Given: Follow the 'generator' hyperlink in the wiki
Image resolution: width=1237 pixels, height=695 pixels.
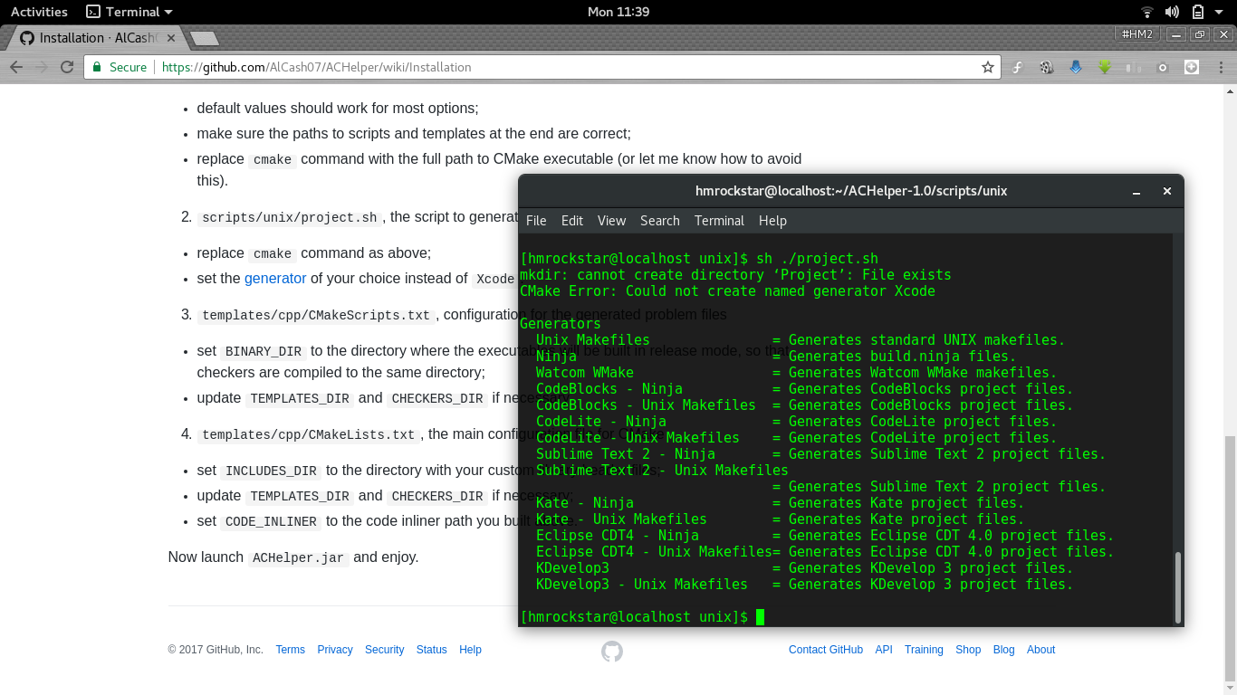Looking at the screenshot, I should coord(275,279).
